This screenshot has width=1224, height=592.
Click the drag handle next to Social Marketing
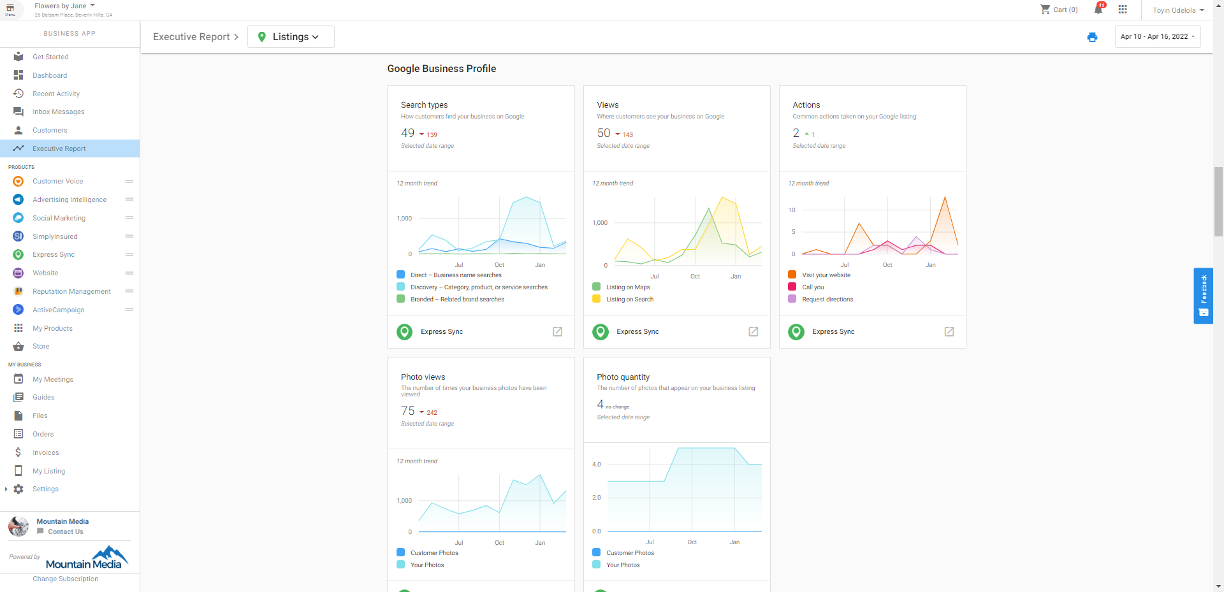coord(129,218)
